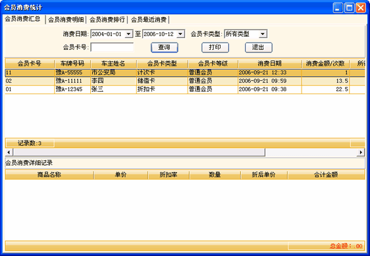Viewport: 370px width, 256px height.
Task: Maximize the 会员消费统计 window
Action: coord(349,8)
